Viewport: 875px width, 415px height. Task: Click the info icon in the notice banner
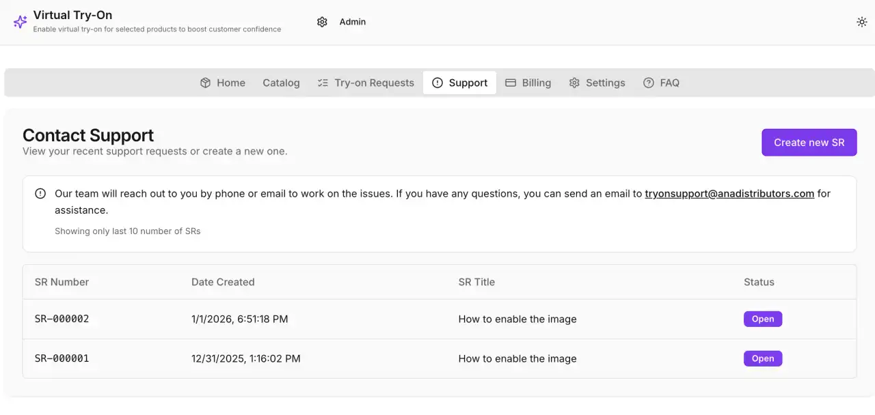click(40, 193)
